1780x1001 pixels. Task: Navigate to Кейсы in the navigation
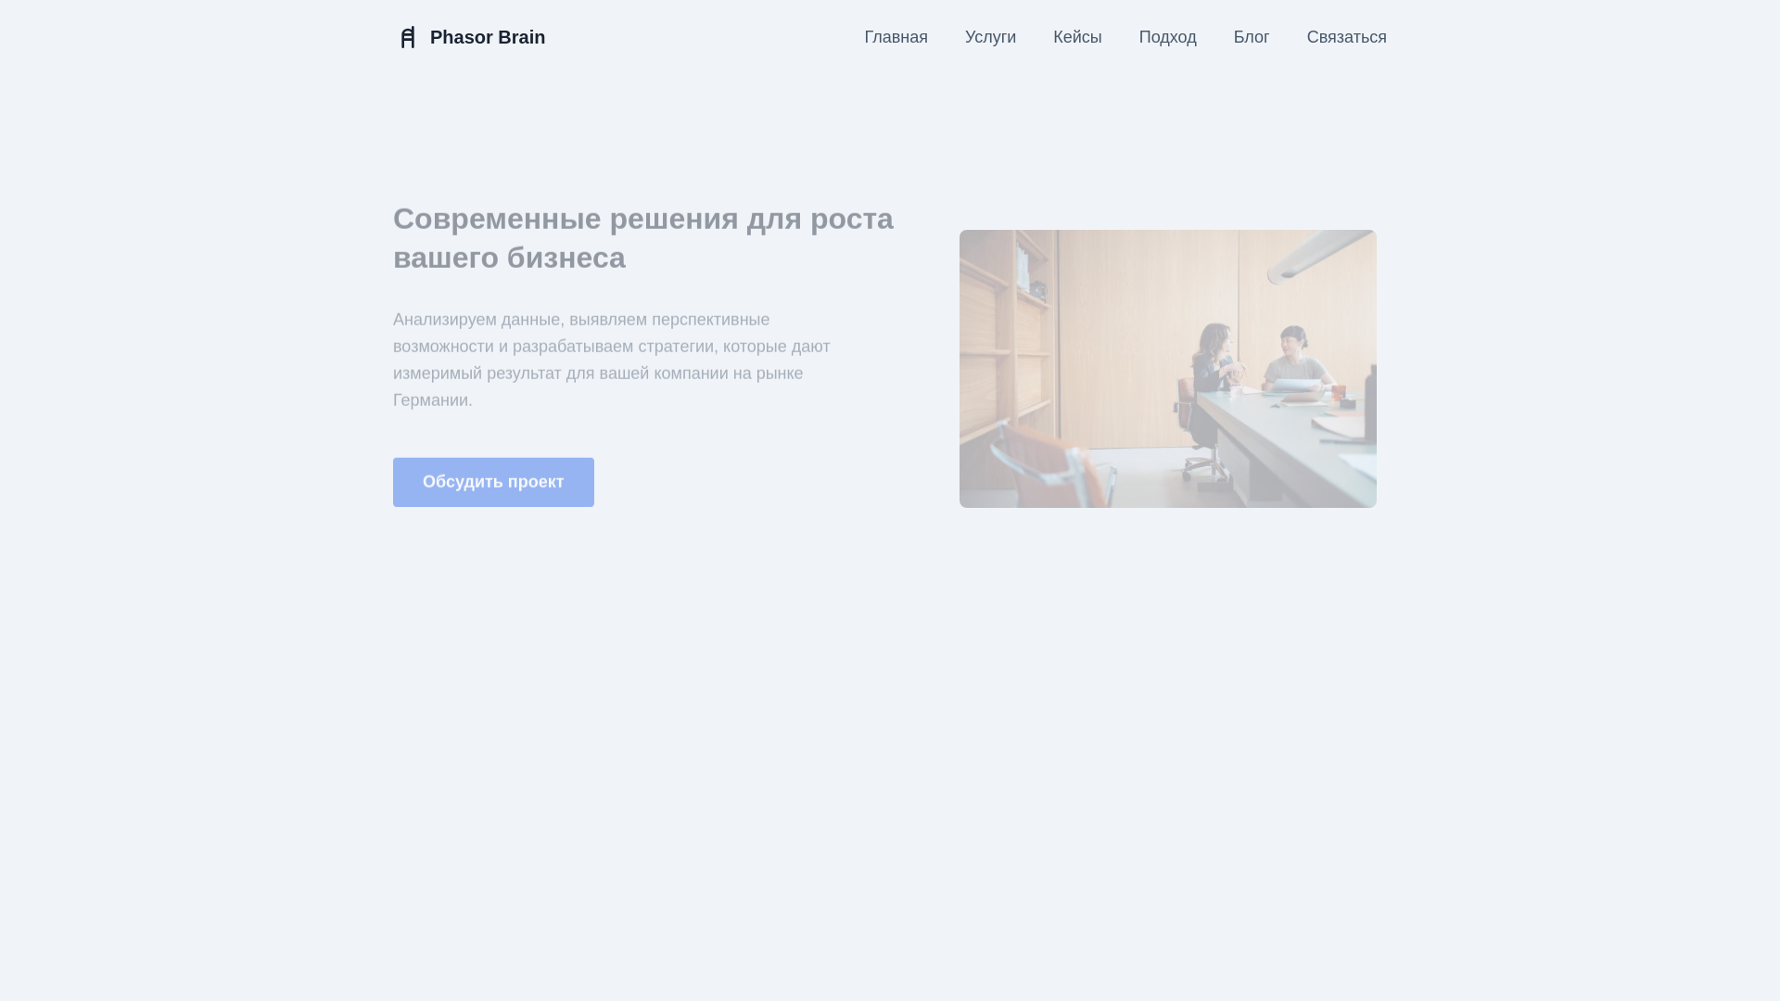(x=1077, y=37)
